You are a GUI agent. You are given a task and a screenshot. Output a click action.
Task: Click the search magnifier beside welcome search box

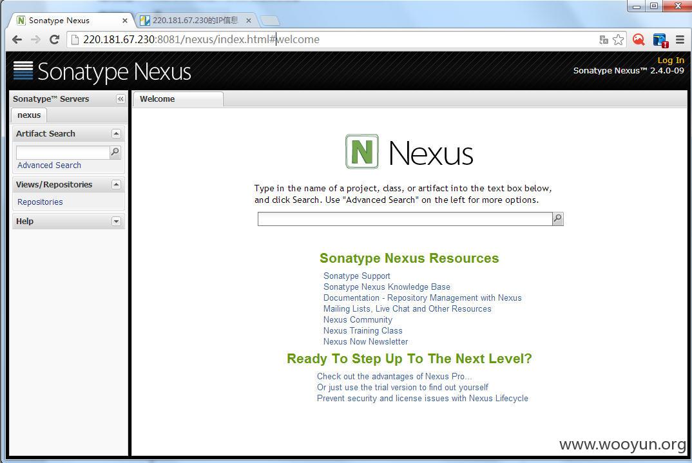click(558, 219)
